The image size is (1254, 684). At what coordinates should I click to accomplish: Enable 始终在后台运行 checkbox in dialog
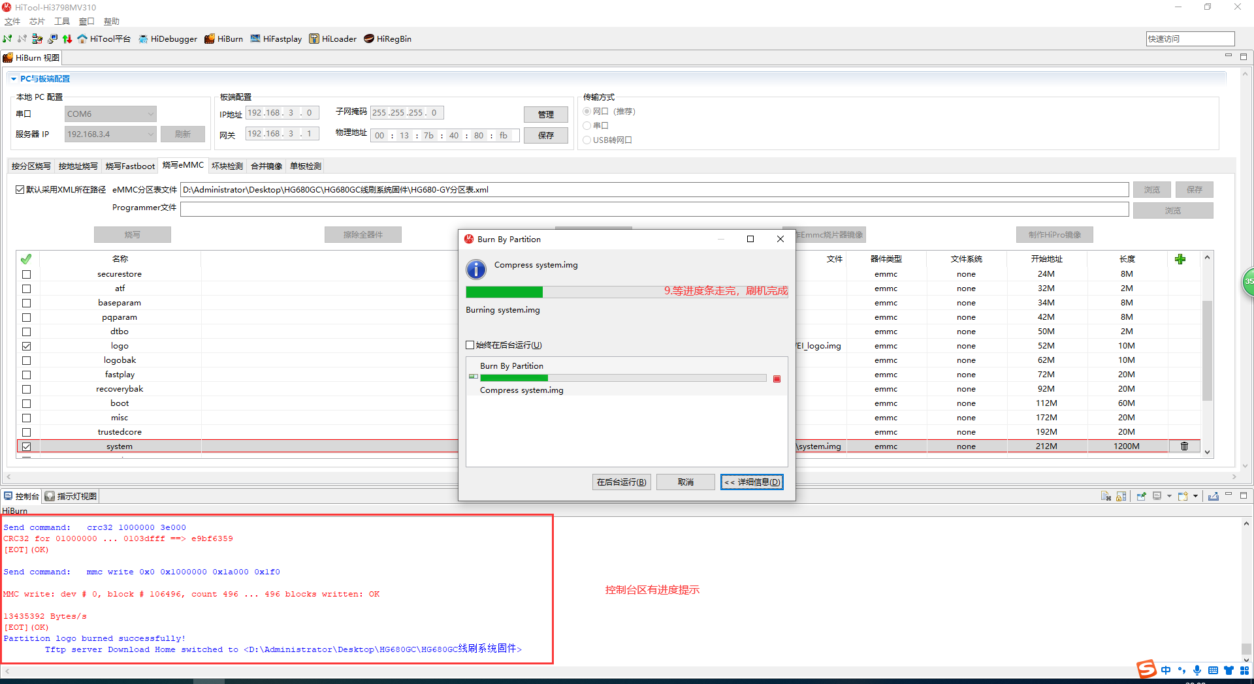click(470, 345)
